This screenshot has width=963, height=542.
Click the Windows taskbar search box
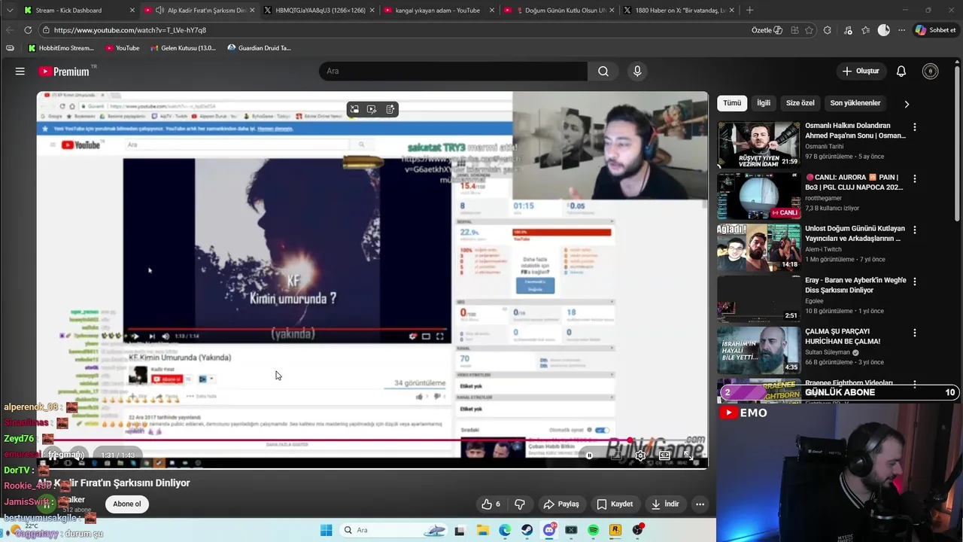tap(393, 530)
